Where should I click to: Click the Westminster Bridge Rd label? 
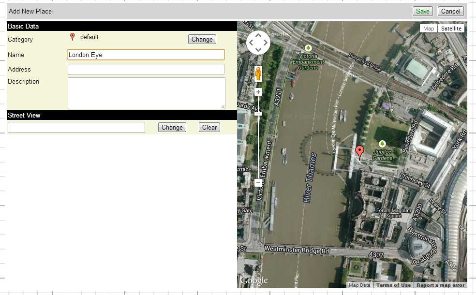297,250
